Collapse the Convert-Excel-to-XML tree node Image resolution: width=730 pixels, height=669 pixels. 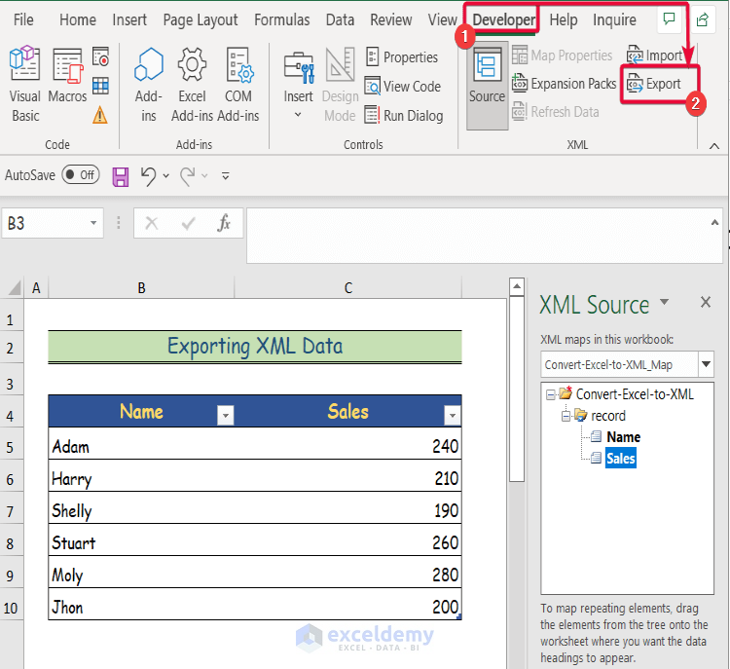[x=550, y=395]
